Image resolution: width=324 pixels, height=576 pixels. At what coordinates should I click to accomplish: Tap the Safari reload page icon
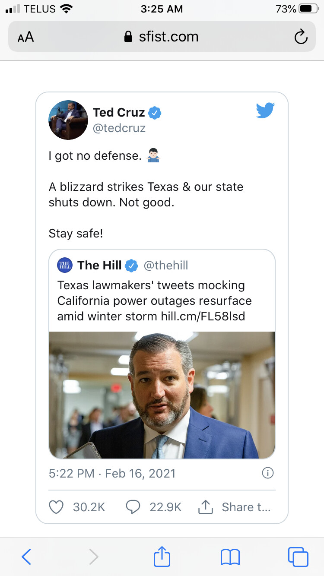pyautogui.click(x=301, y=37)
